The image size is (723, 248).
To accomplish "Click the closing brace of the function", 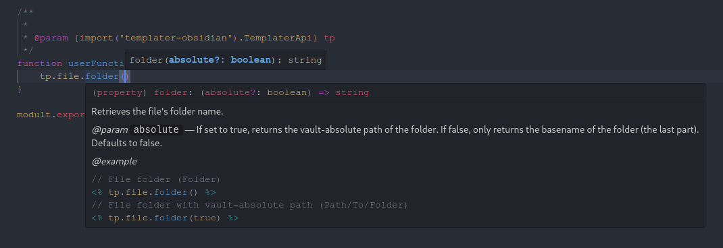I will pos(20,89).
